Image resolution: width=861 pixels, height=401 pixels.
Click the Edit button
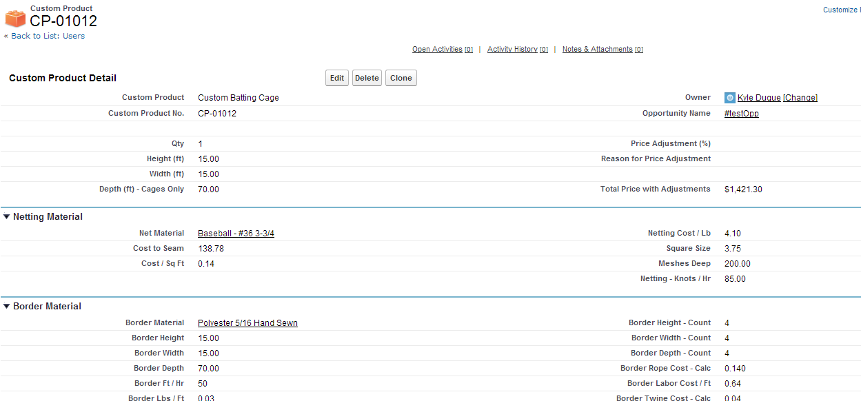tap(337, 78)
